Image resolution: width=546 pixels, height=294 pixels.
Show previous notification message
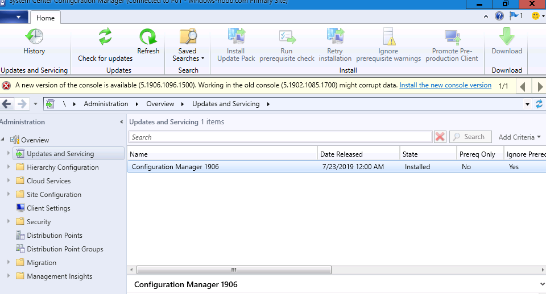point(522,86)
